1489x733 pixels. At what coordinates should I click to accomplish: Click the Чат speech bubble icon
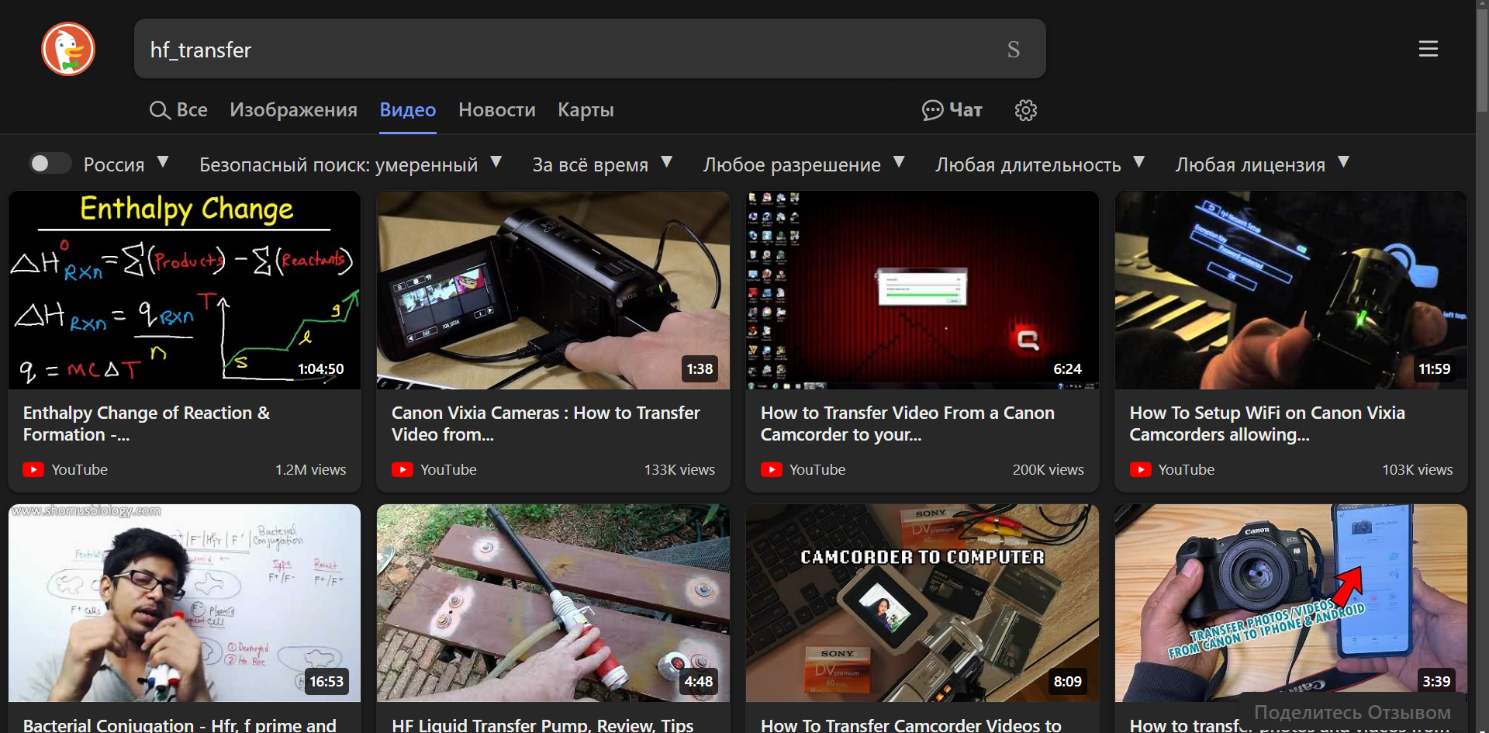932,110
